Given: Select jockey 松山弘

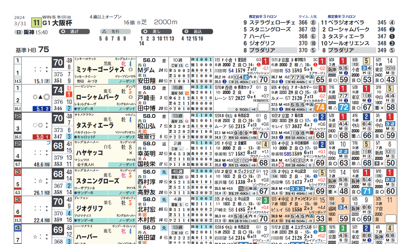Looking at the screenshot, I should coord(146,126).
